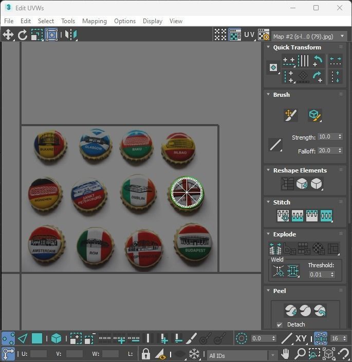Click Stitch to Target icon
This screenshot has height=362, width=352.
[283, 216]
